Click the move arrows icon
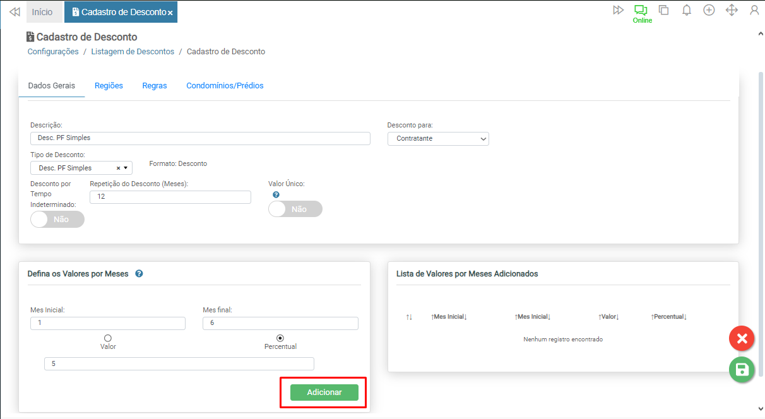Viewport: 765px width, 419px height. pos(732,10)
